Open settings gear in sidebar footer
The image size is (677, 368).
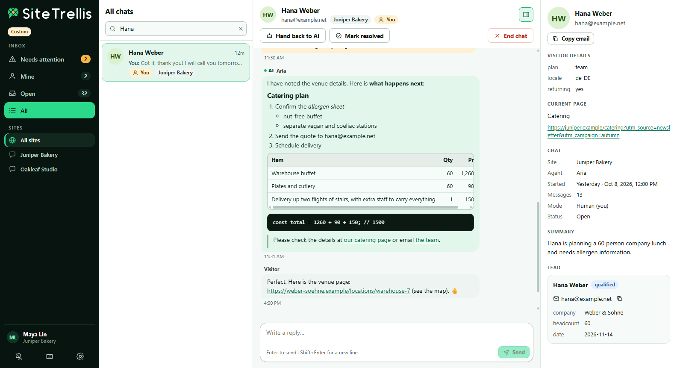pyautogui.click(x=80, y=356)
